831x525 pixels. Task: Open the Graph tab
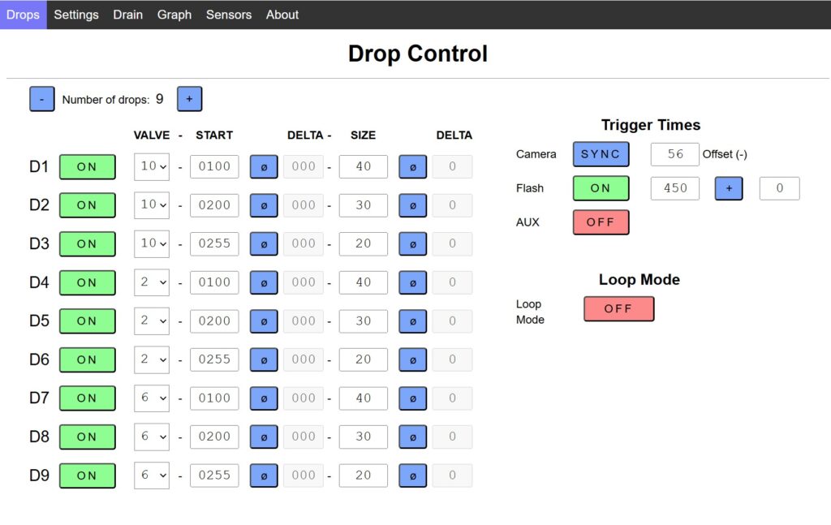pos(174,15)
